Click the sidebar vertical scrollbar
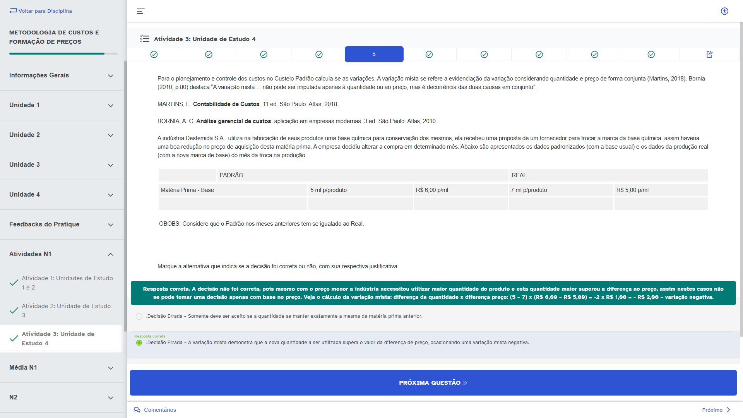743x418 pixels. [x=125, y=194]
